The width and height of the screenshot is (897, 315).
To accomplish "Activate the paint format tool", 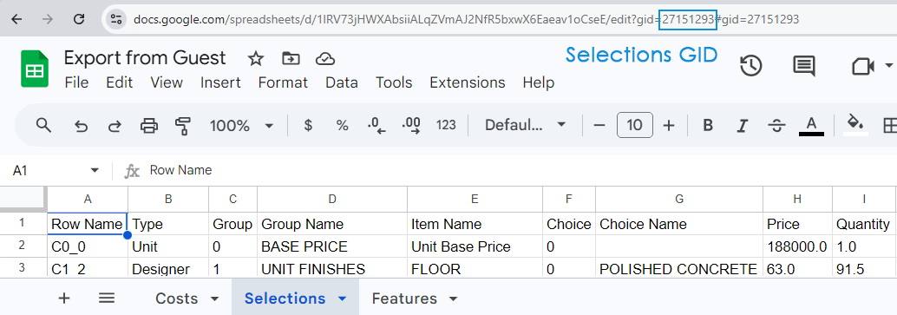I will click(182, 125).
